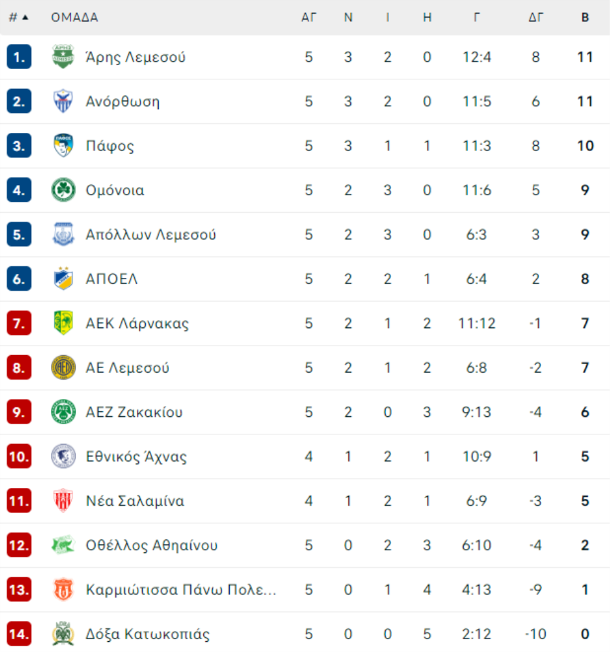The height and width of the screenshot is (652, 610).
Task: Click the ΑΕΚ Λάρνακας yellow-green badge
Action: [x=63, y=323]
